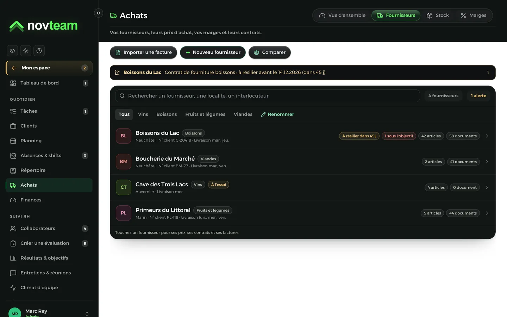507x317 pixels.
Task: Focus the supplier search field
Action: click(x=268, y=96)
